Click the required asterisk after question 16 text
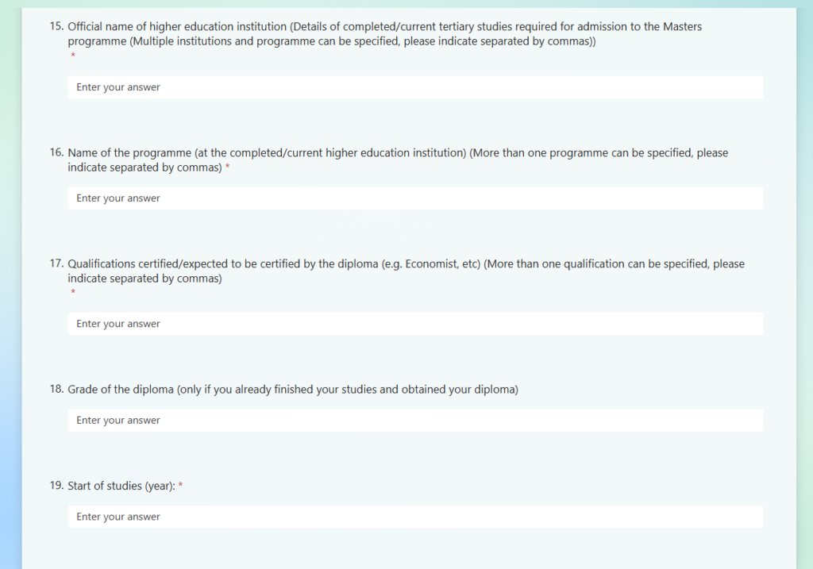Viewport: 813px width, 569px height. click(228, 167)
